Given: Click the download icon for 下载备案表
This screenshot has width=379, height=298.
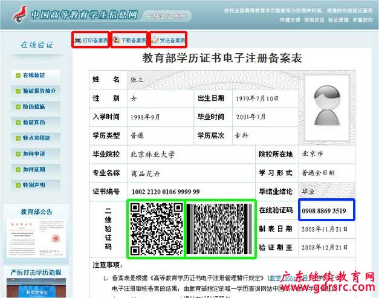Looking at the screenshot, I should [117, 40].
